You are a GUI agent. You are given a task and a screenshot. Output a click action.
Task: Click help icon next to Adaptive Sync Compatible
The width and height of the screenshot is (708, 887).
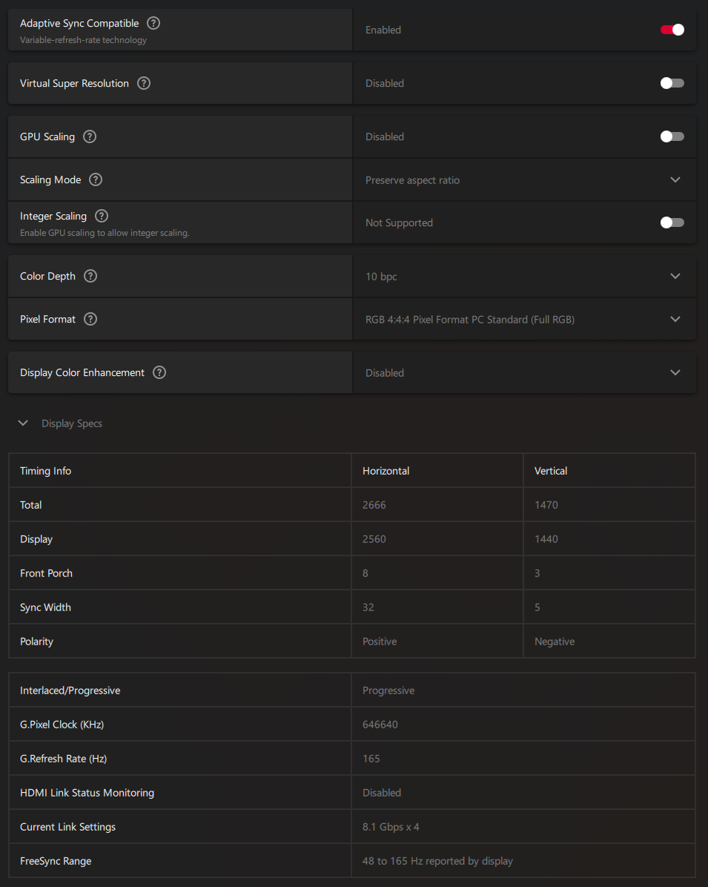click(x=153, y=23)
